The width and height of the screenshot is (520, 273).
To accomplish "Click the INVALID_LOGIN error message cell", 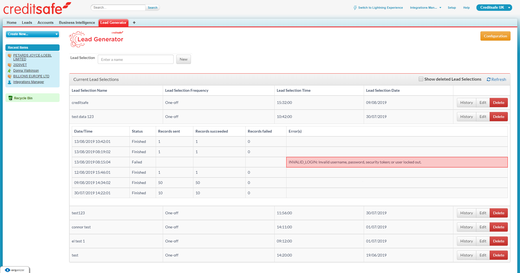I will tap(397, 162).
